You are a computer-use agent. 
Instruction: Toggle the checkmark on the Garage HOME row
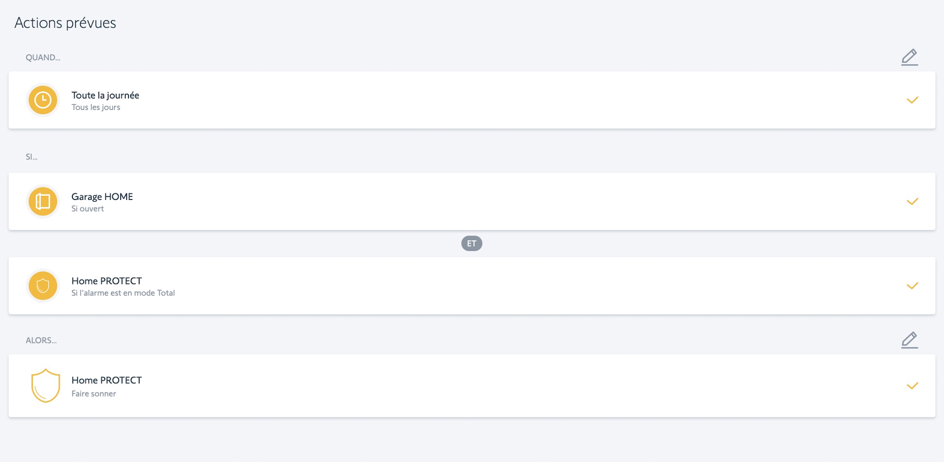912,201
